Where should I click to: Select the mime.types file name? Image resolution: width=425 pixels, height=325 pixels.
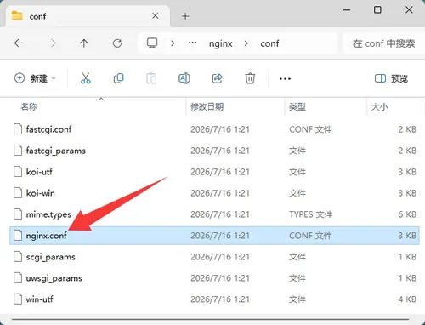click(x=48, y=214)
